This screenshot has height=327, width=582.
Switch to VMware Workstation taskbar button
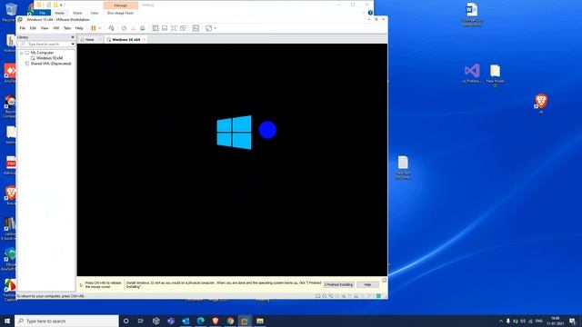tap(245, 321)
